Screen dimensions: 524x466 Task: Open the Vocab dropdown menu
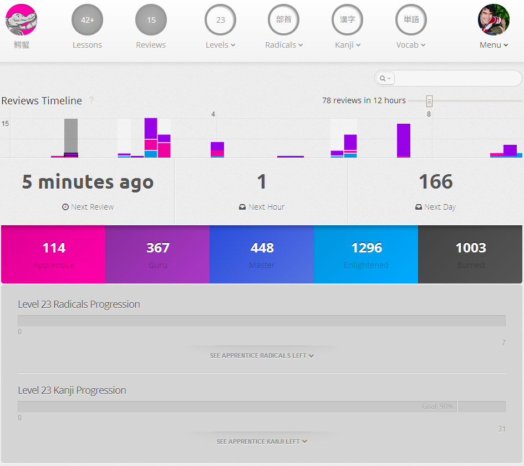[411, 45]
